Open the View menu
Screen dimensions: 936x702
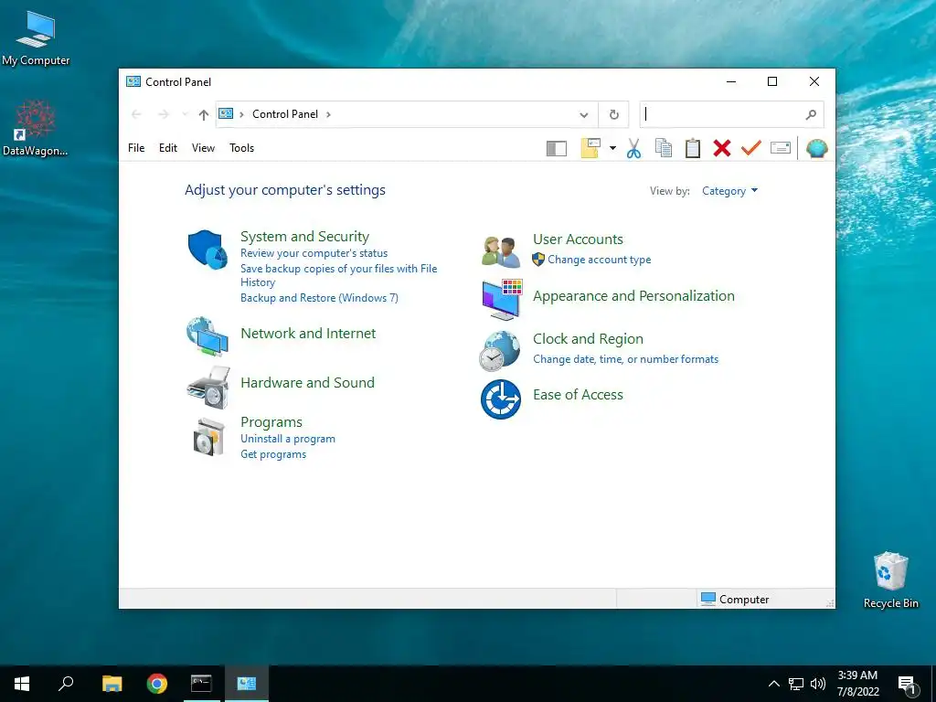[203, 148]
